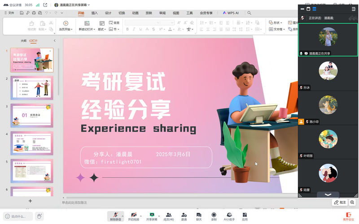The width and height of the screenshot is (359, 224).
Task: Expand the 新建幻灯片 dropdown arrow
Action: point(94,30)
